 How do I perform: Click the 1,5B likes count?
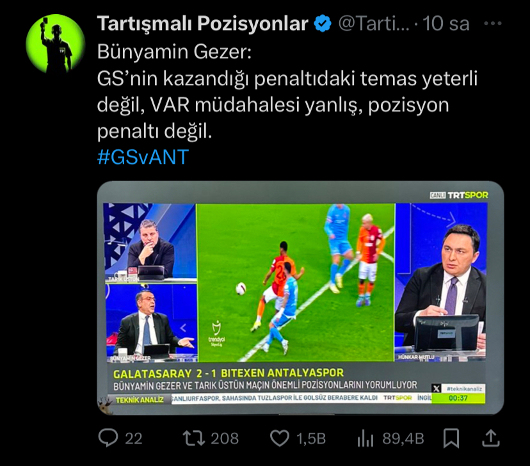point(311,438)
